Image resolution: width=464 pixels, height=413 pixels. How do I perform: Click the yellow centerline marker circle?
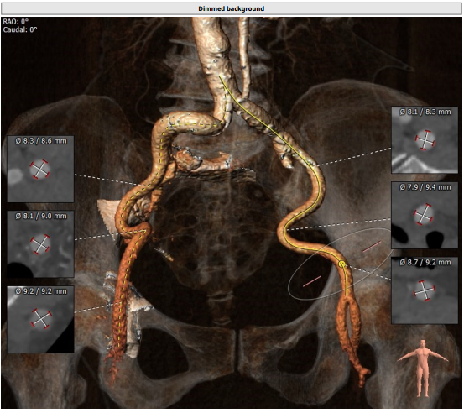click(x=342, y=264)
